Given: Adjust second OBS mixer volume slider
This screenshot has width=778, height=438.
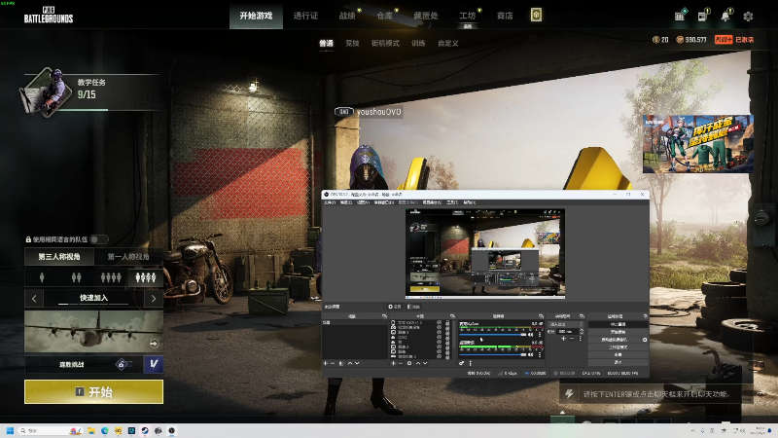Looking at the screenshot, I should (493, 355).
